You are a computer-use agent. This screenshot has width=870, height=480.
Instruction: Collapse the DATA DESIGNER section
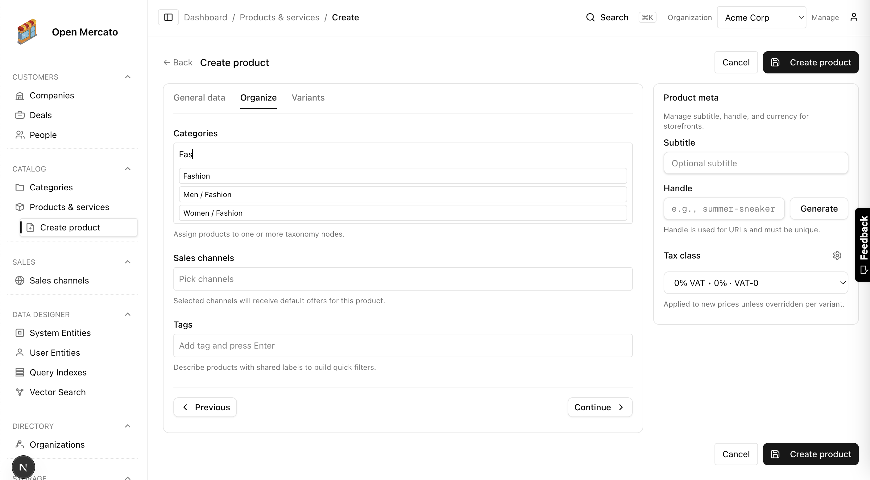point(128,314)
